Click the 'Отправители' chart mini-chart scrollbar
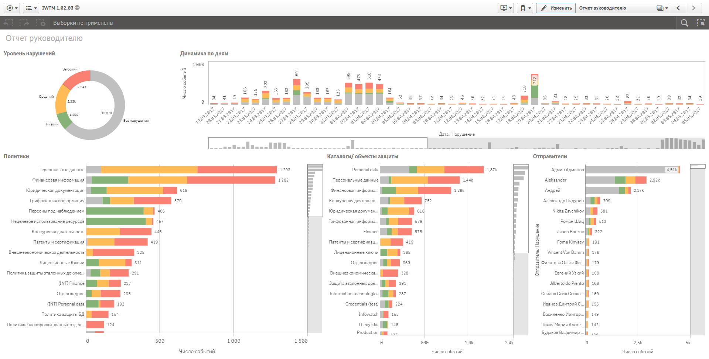 coord(698,166)
